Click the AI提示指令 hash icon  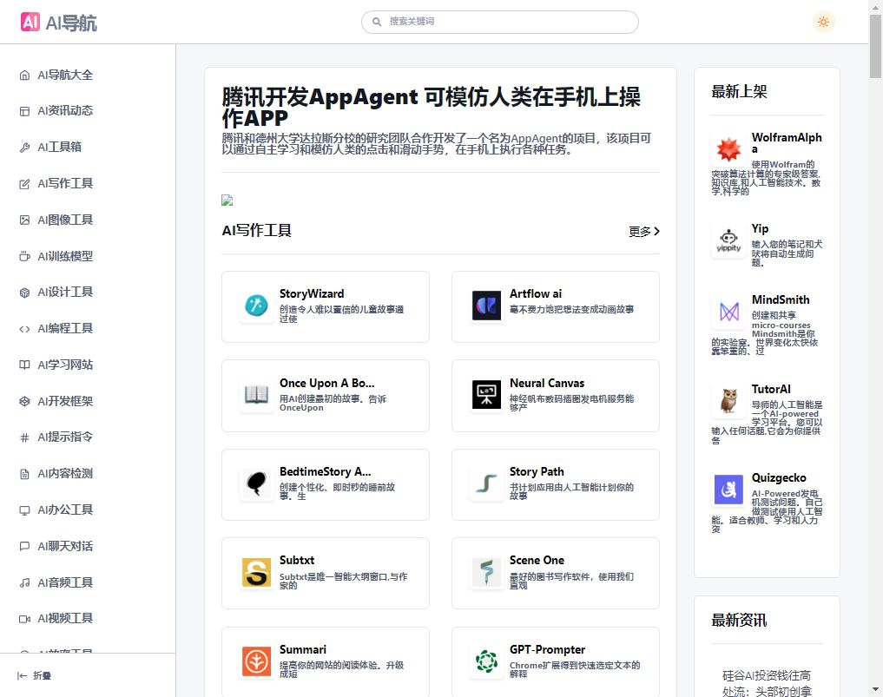pyautogui.click(x=24, y=437)
